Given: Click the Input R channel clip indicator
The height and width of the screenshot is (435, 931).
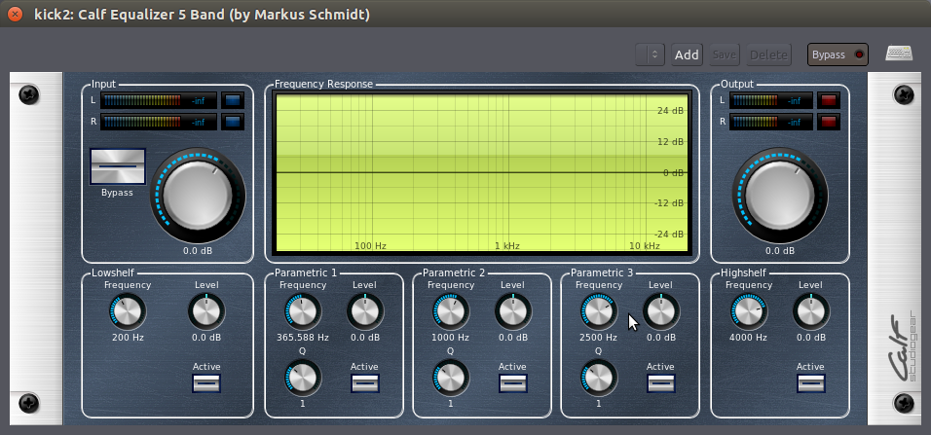Looking at the screenshot, I should point(233,123).
